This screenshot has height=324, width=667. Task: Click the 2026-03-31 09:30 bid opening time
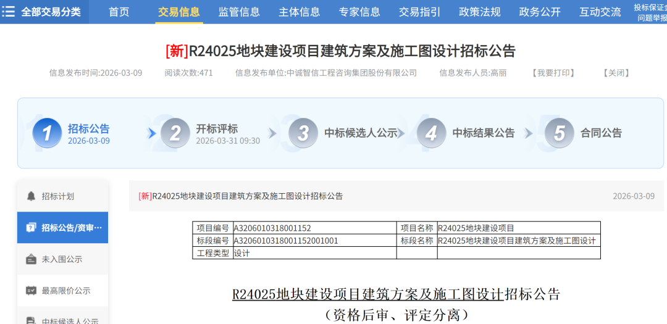(227, 141)
